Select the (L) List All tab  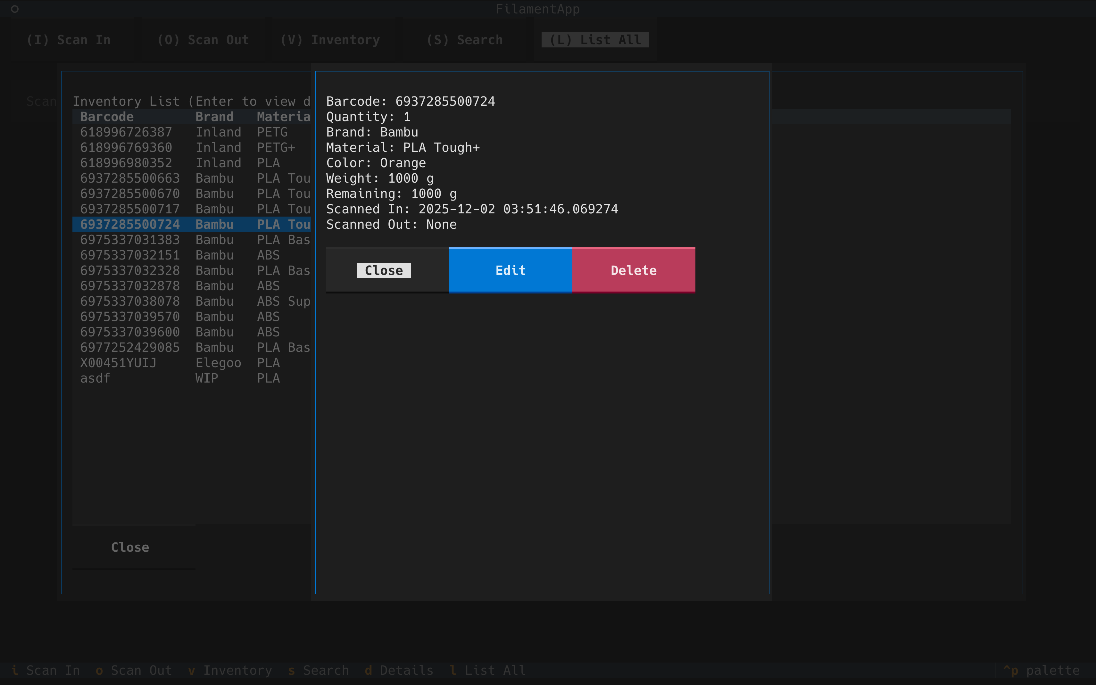click(x=595, y=40)
